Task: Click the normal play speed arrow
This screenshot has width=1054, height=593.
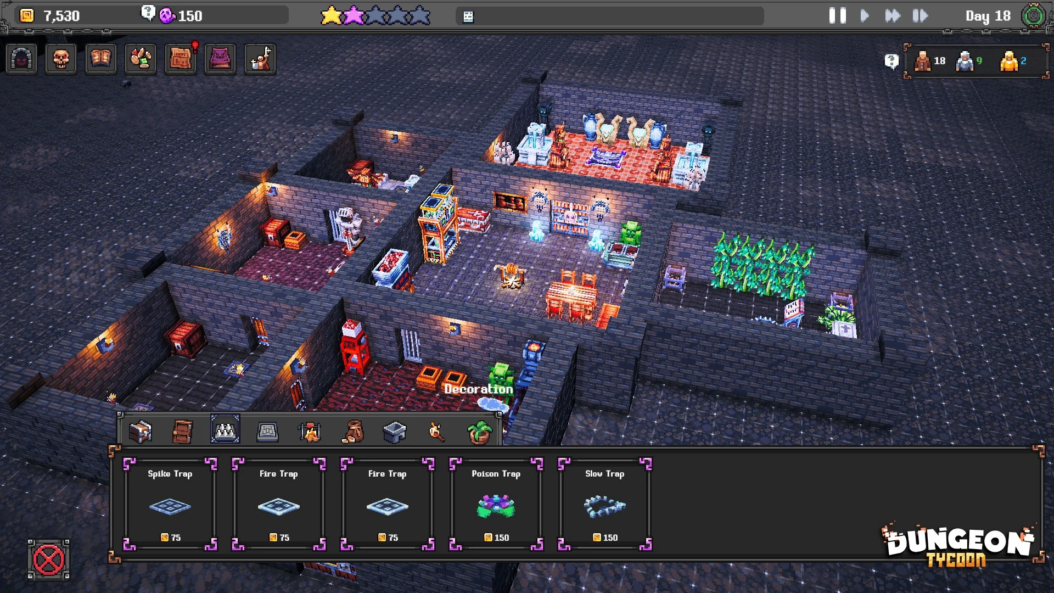Action: click(865, 15)
